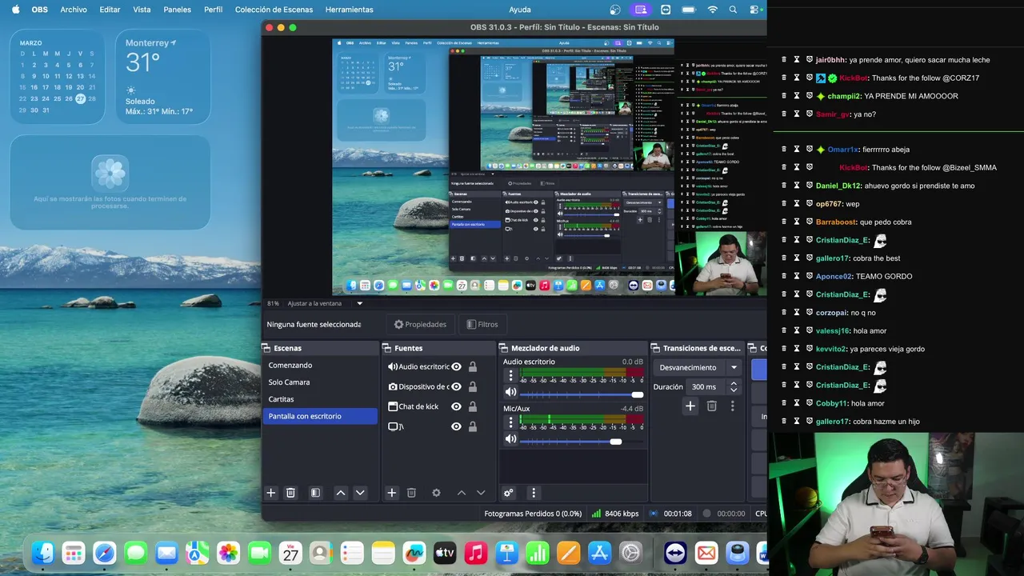Image resolution: width=1024 pixels, height=576 pixels.
Task: Hide Dispositivo de captura source eye icon
Action: [x=456, y=386]
